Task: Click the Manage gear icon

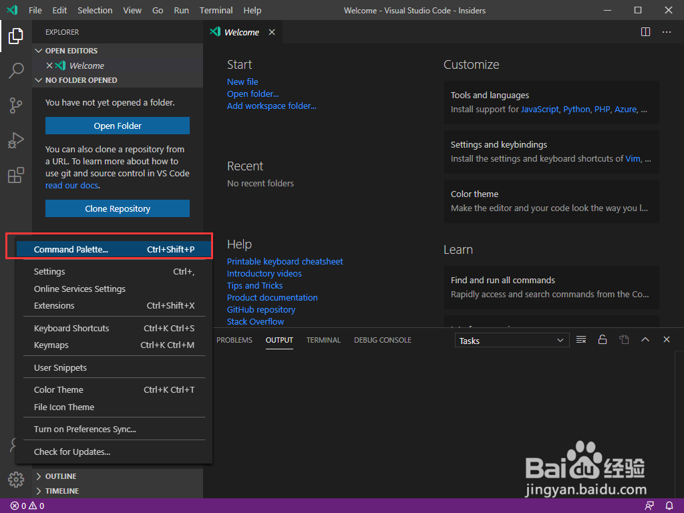Action: tap(16, 480)
